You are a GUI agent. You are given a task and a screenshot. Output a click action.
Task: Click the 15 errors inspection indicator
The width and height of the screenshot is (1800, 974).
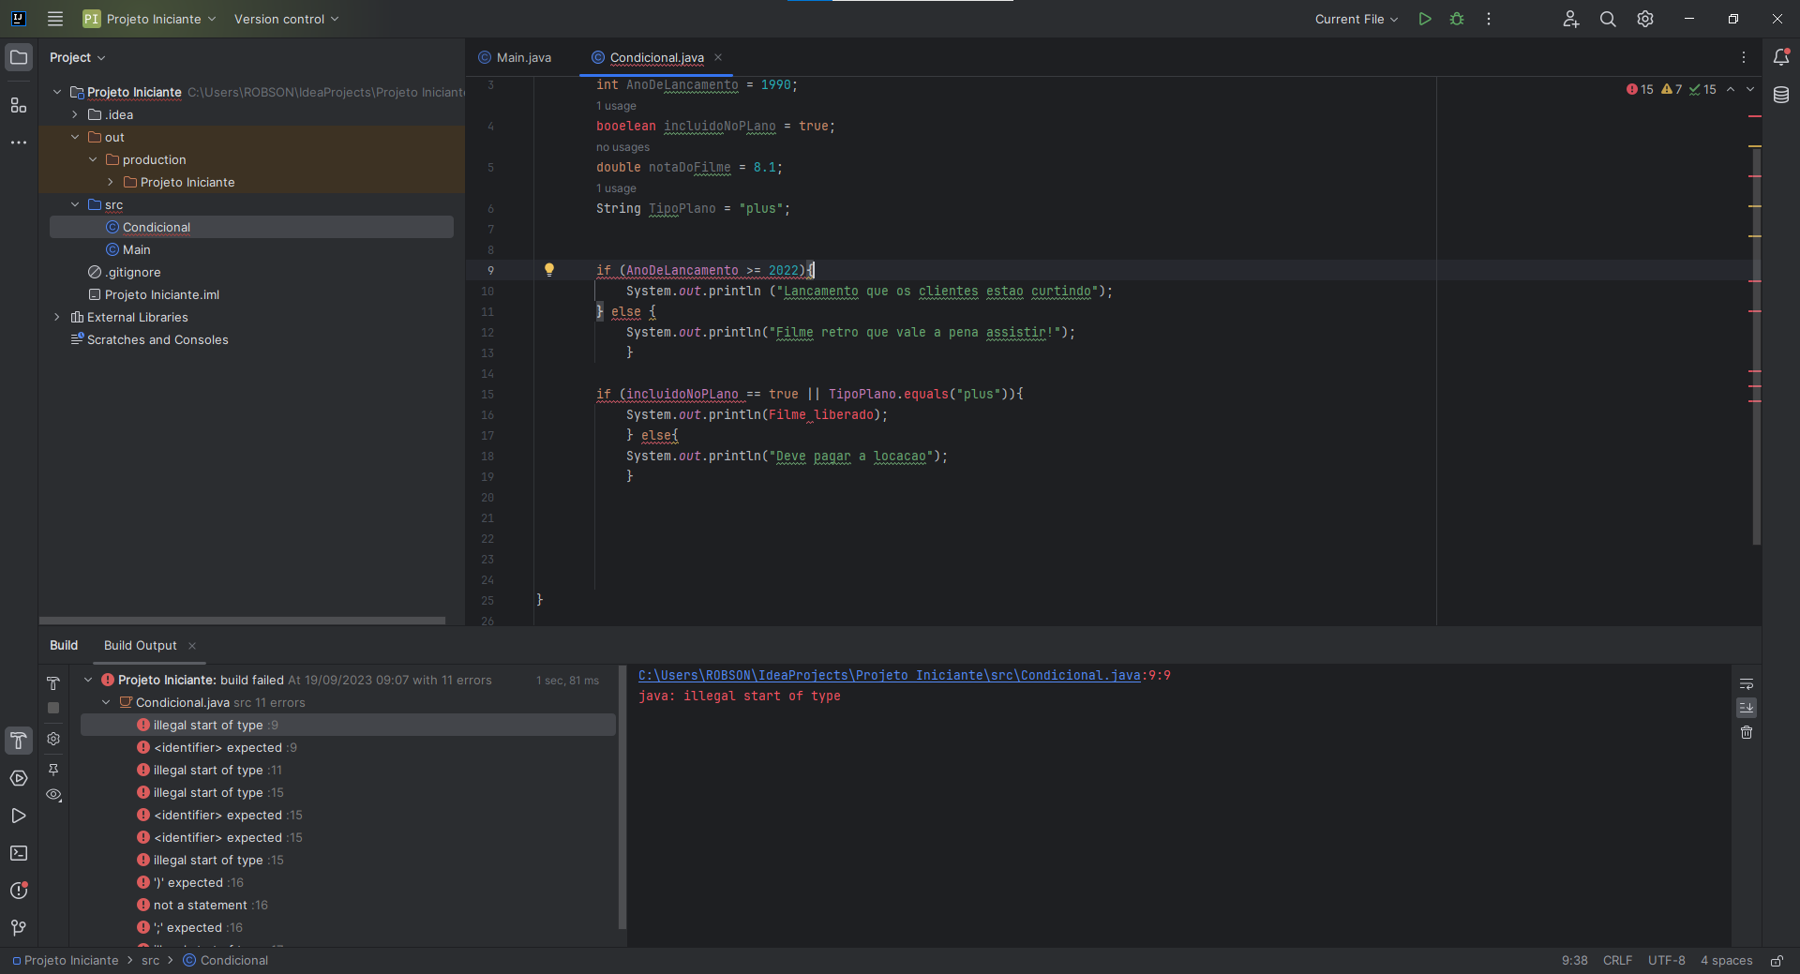click(1640, 89)
